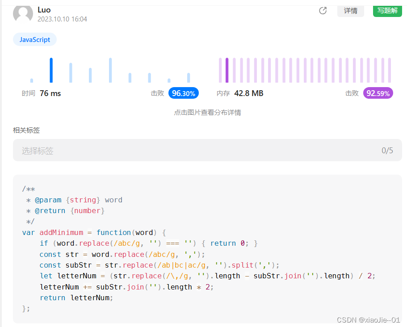
Task: Select the JavaScript language tag
Action: tap(34, 39)
